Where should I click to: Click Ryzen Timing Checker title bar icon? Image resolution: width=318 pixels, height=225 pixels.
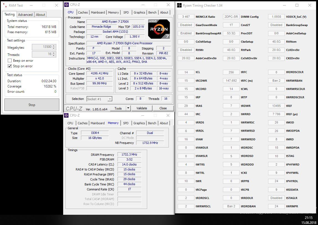pyautogui.click(x=179, y=5)
